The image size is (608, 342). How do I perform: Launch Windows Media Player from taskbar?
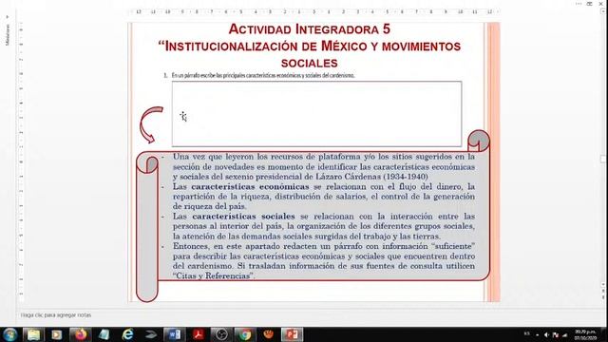click(57, 334)
